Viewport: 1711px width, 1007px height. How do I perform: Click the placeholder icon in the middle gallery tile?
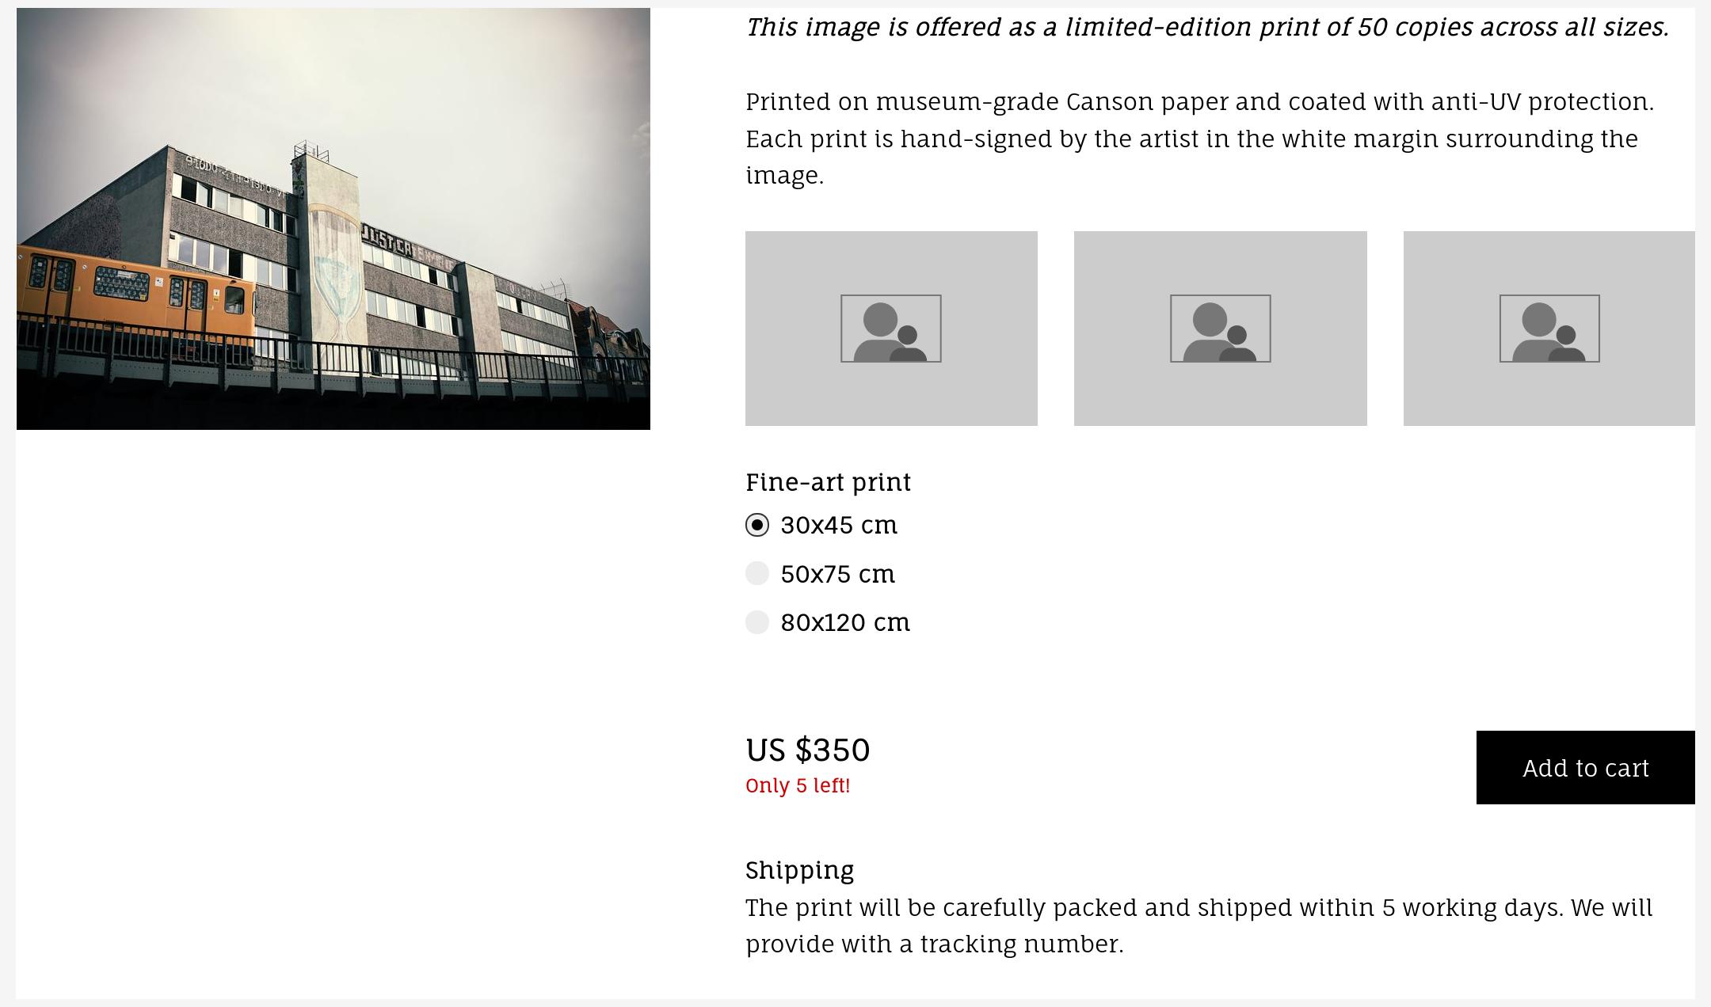(1220, 329)
